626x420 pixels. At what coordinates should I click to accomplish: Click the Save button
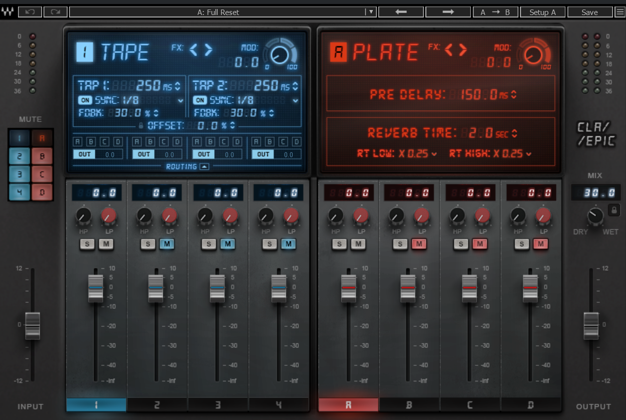click(590, 12)
